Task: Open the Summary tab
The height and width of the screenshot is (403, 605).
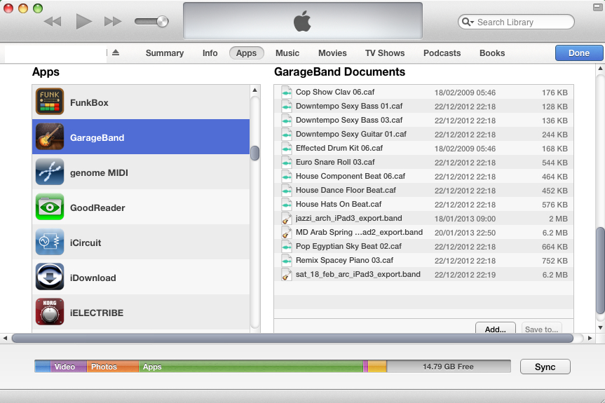Action: tap(164, 53)
